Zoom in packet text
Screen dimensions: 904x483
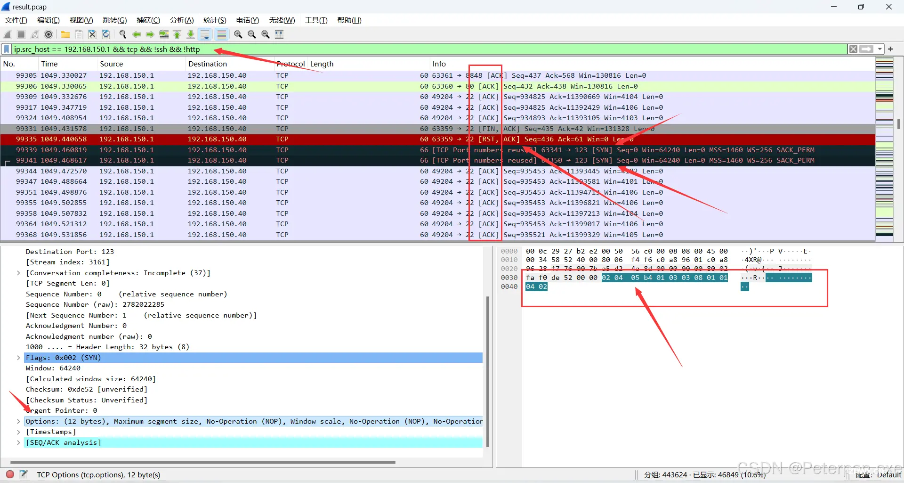tap(238, 34)
